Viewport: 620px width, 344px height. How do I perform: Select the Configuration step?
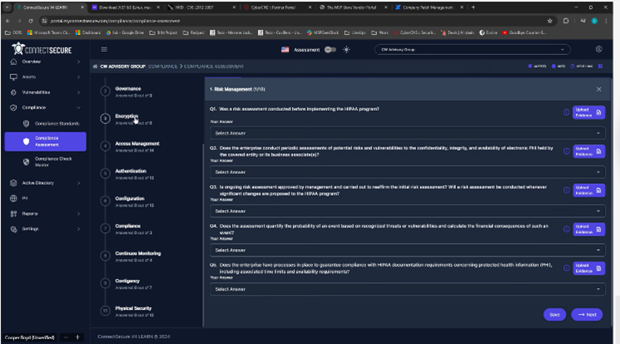click(x=130, y=201)
